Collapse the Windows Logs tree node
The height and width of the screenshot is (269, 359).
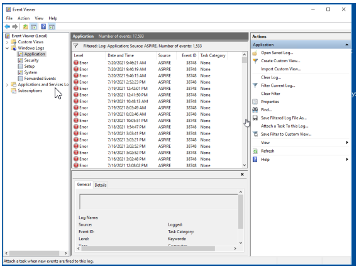7,48
